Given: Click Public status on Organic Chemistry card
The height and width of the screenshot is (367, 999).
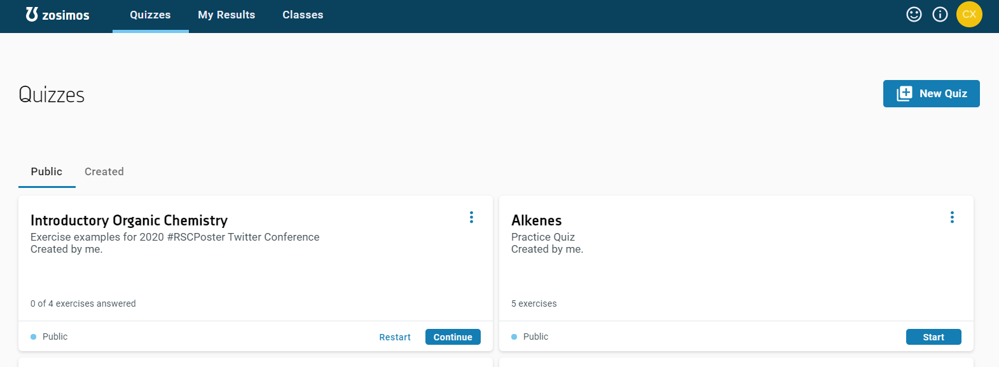Looking at the screenshot, I should (x=55, y=337).
